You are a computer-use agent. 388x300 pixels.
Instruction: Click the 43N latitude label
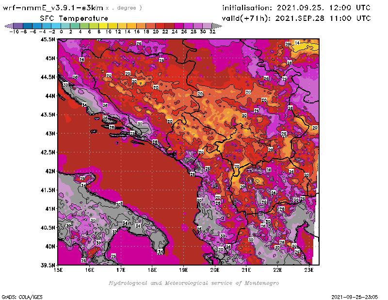coord(50,133)
